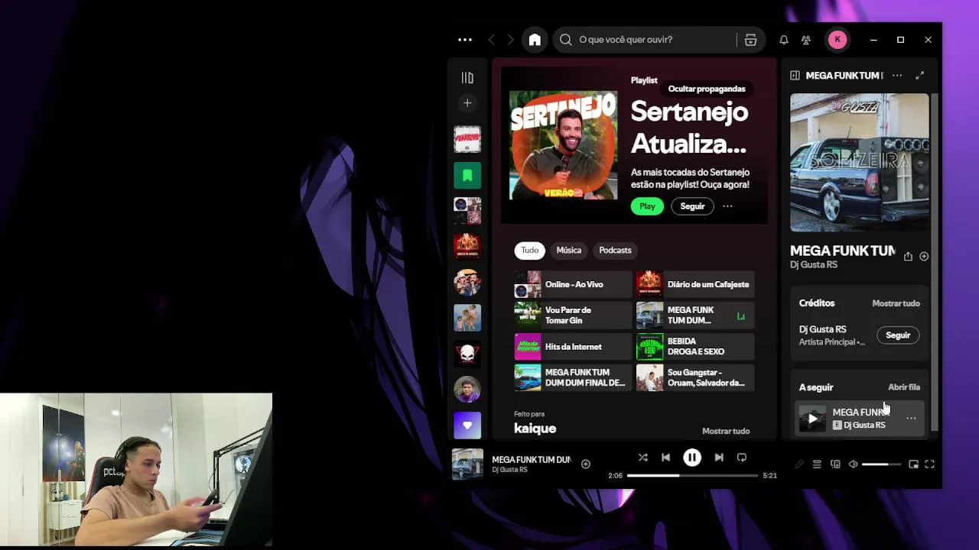Viewport: 979px width, 550px height.
Task: Seek within the song progress bar
Action: pyautogui.click(x=692, y=475)
